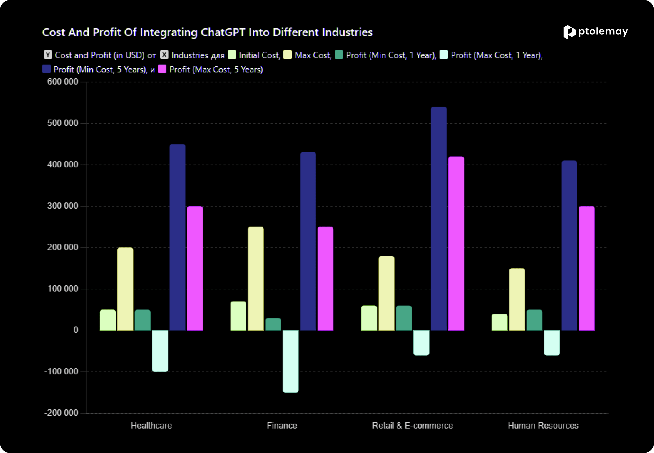The image size is (654, 453).
Task: Click the 'Retail & E-commerce' category label
Action: click(413, 425)
